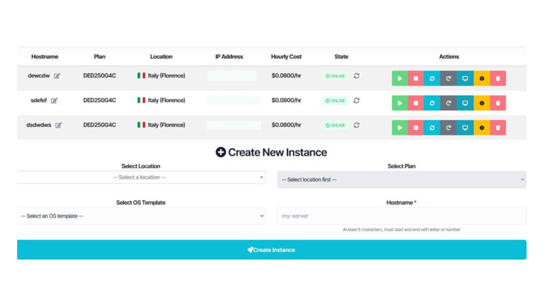Click the Hourly Cost column header

click(x=286, y=56)
